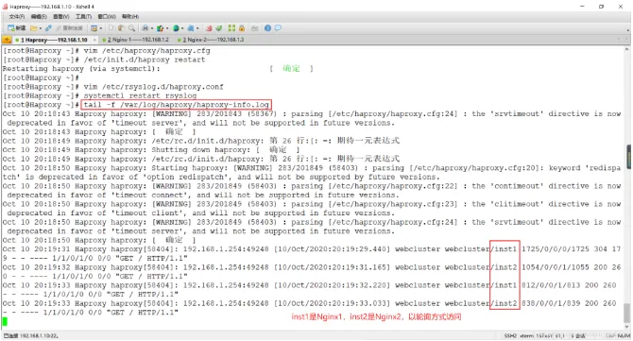The width and height of the screenshot is (633, 341).
Task: Switch to the Haproxy 192.168.1.10 tab
Action: pos(55,40)
